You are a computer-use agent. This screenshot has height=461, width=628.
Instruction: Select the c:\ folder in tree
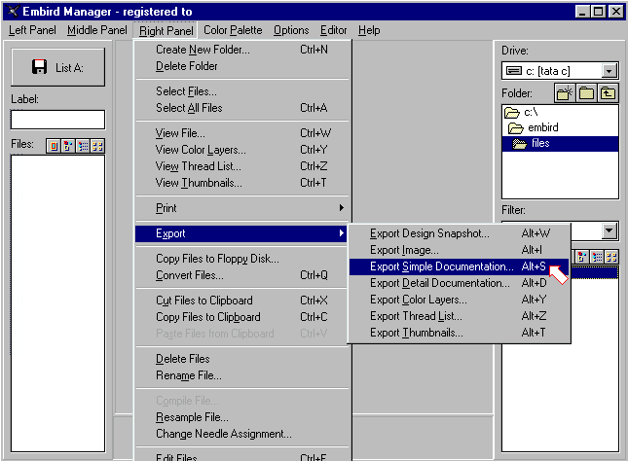coord(560,113)
